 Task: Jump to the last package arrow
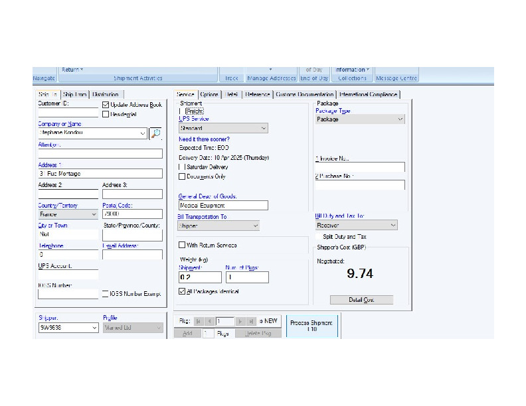[251, 321]
